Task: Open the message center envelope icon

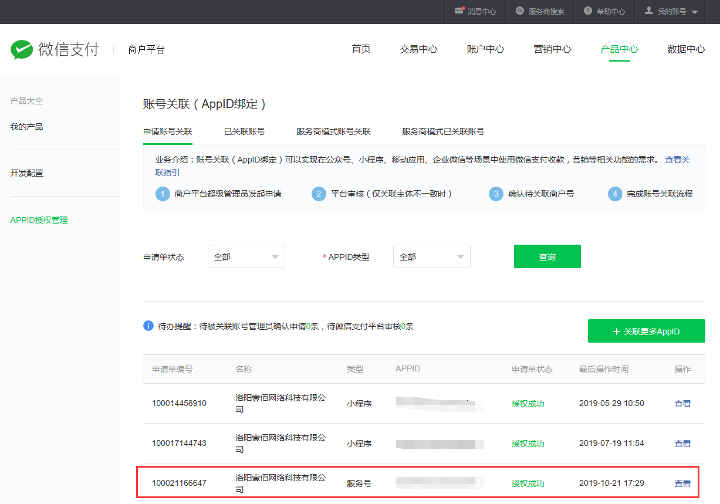Action: 459,11
